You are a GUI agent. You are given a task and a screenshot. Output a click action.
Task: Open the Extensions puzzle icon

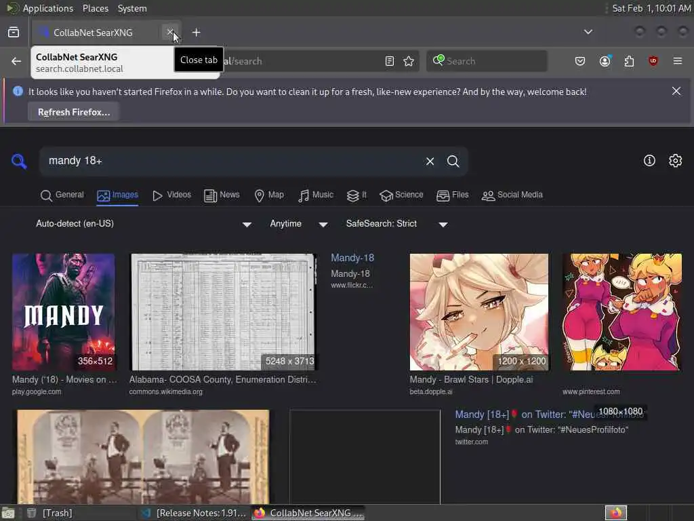pyautogui.click(x=629, y=61)
